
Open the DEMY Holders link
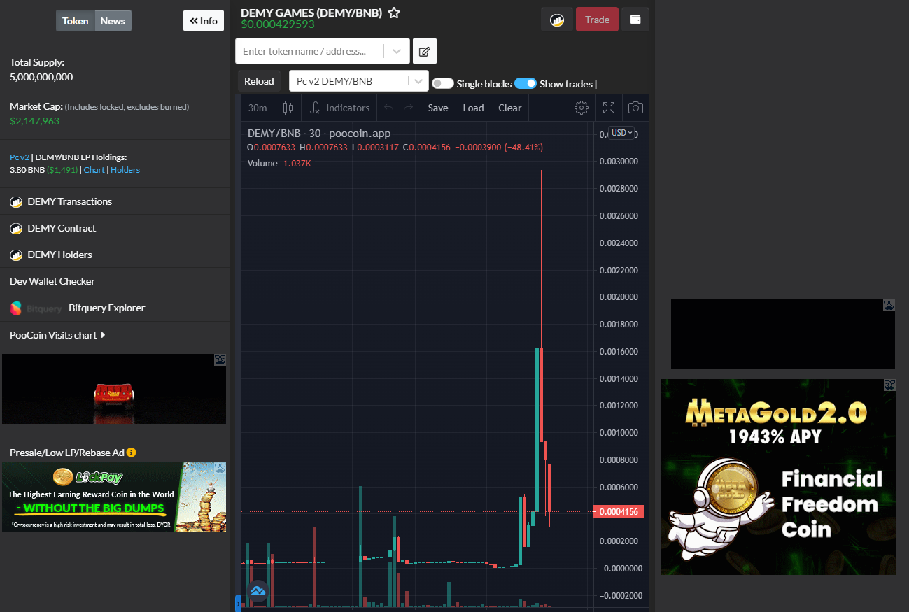(x=59, y=255)
